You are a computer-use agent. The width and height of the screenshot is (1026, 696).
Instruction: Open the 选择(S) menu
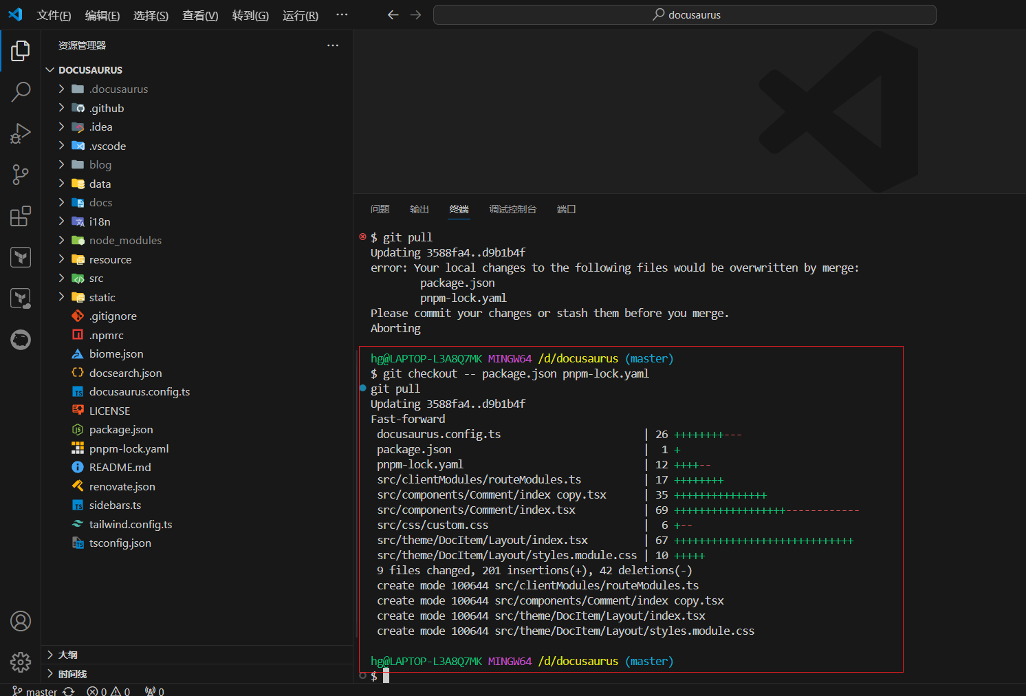[151, 15]
